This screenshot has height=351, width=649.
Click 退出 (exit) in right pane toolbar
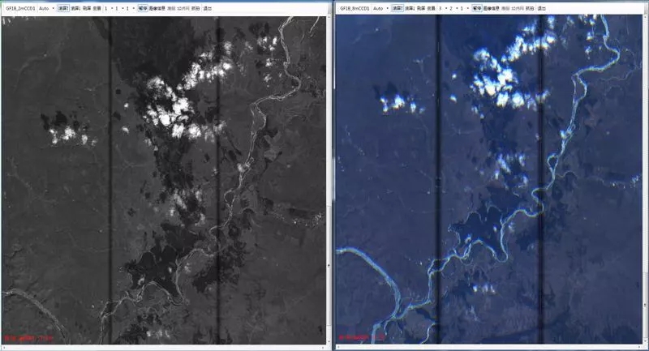pyautogui.click(x=541, y=8)
